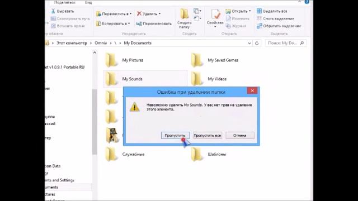The width and height of the screenshot is (358, 201).
Task: Click the refresh icon by address bar
Action: tap(257, 43)
